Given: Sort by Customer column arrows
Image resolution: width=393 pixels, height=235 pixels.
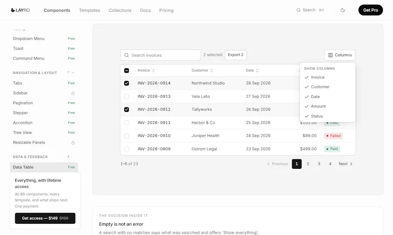Looking at the screenshot, I should [212, 71].
